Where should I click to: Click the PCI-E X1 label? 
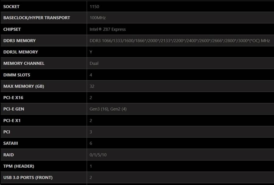(x=12, y=121)
